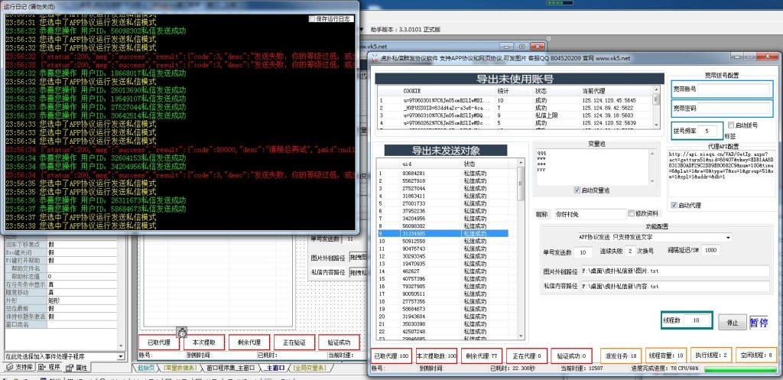Switch to the 窗口程序集_主窗口 tab
The height and width of the screenshot is (380, 783).
[230, 368]
